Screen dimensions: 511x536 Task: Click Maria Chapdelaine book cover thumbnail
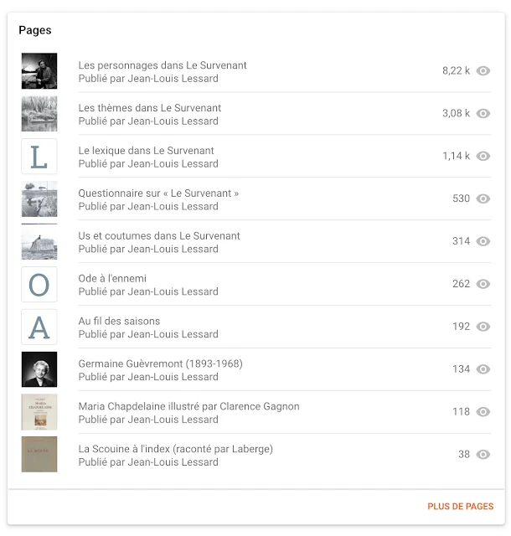(x=39, y=412)
